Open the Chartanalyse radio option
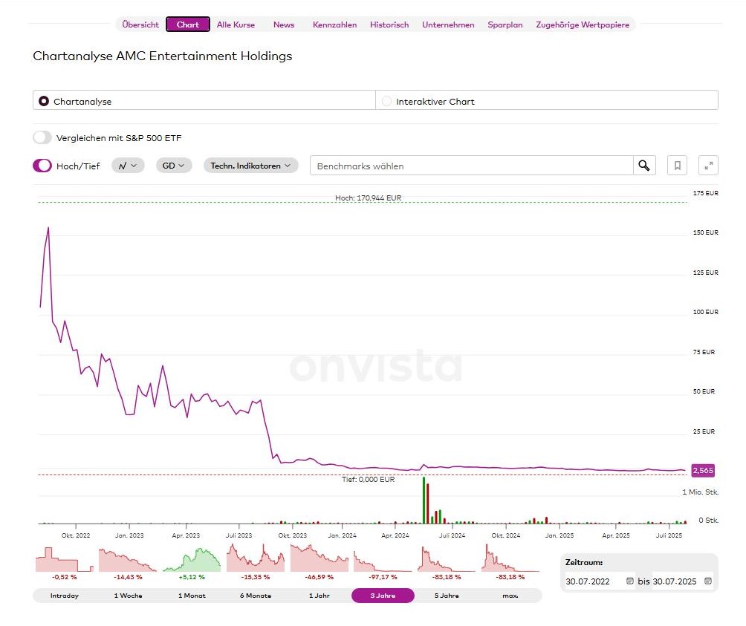Viewport: 746px width, 626px height. click(x=43, y=100)
